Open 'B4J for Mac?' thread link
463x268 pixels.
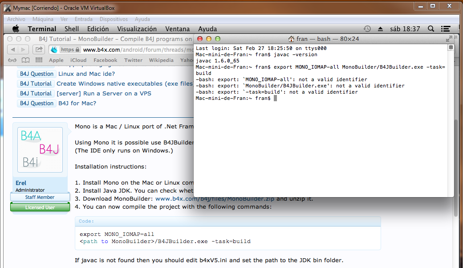tap(77, 103)
